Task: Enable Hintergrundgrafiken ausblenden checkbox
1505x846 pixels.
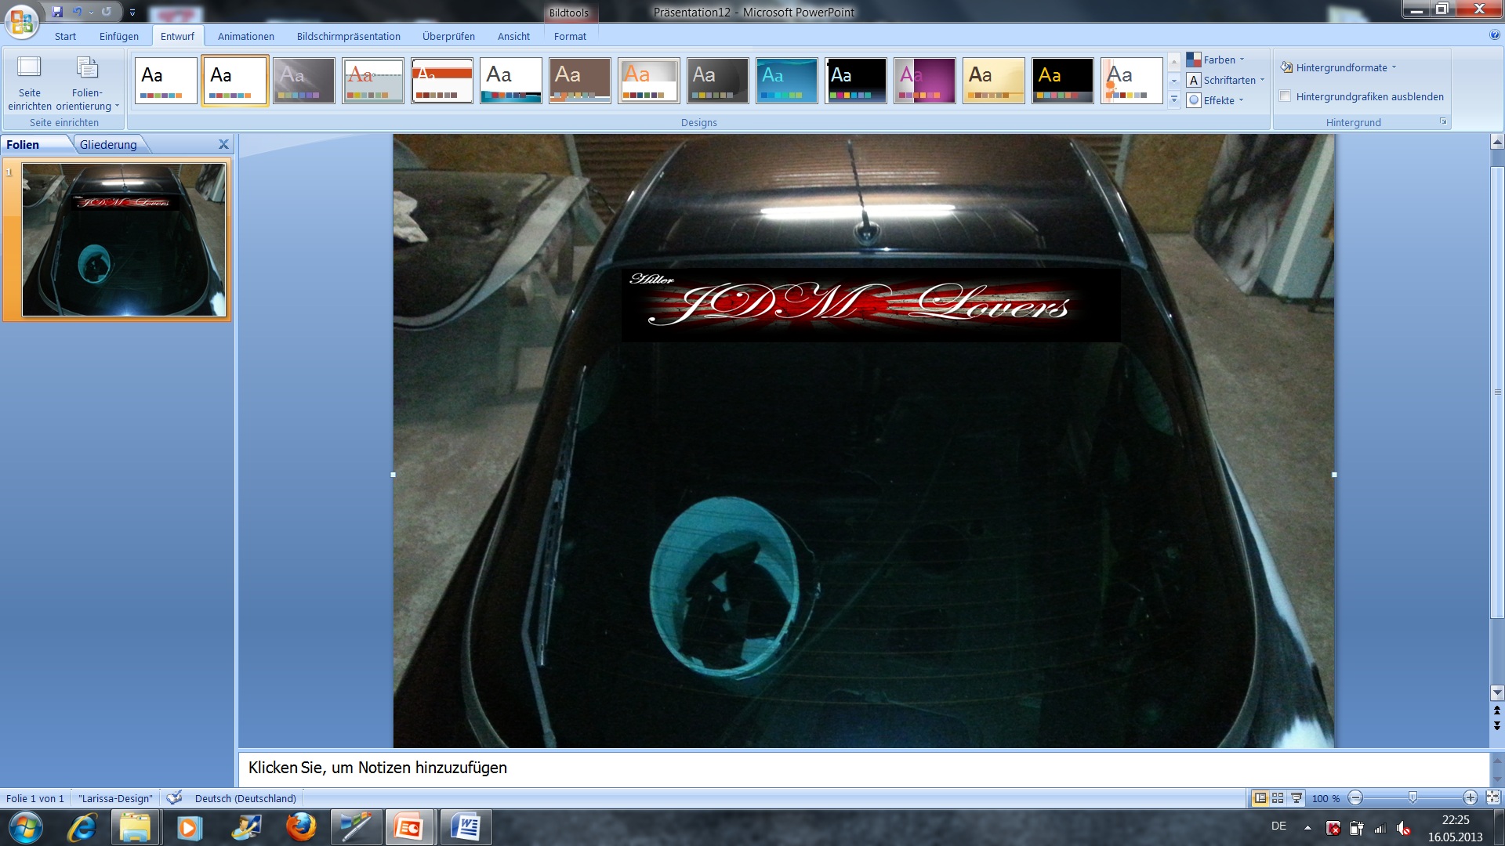Action: [1286, 96]
